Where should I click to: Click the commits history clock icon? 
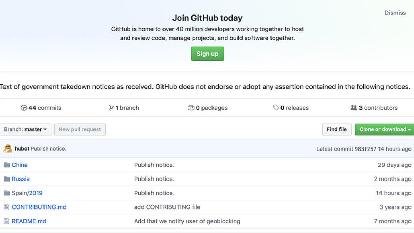click(x=24, y=108)
